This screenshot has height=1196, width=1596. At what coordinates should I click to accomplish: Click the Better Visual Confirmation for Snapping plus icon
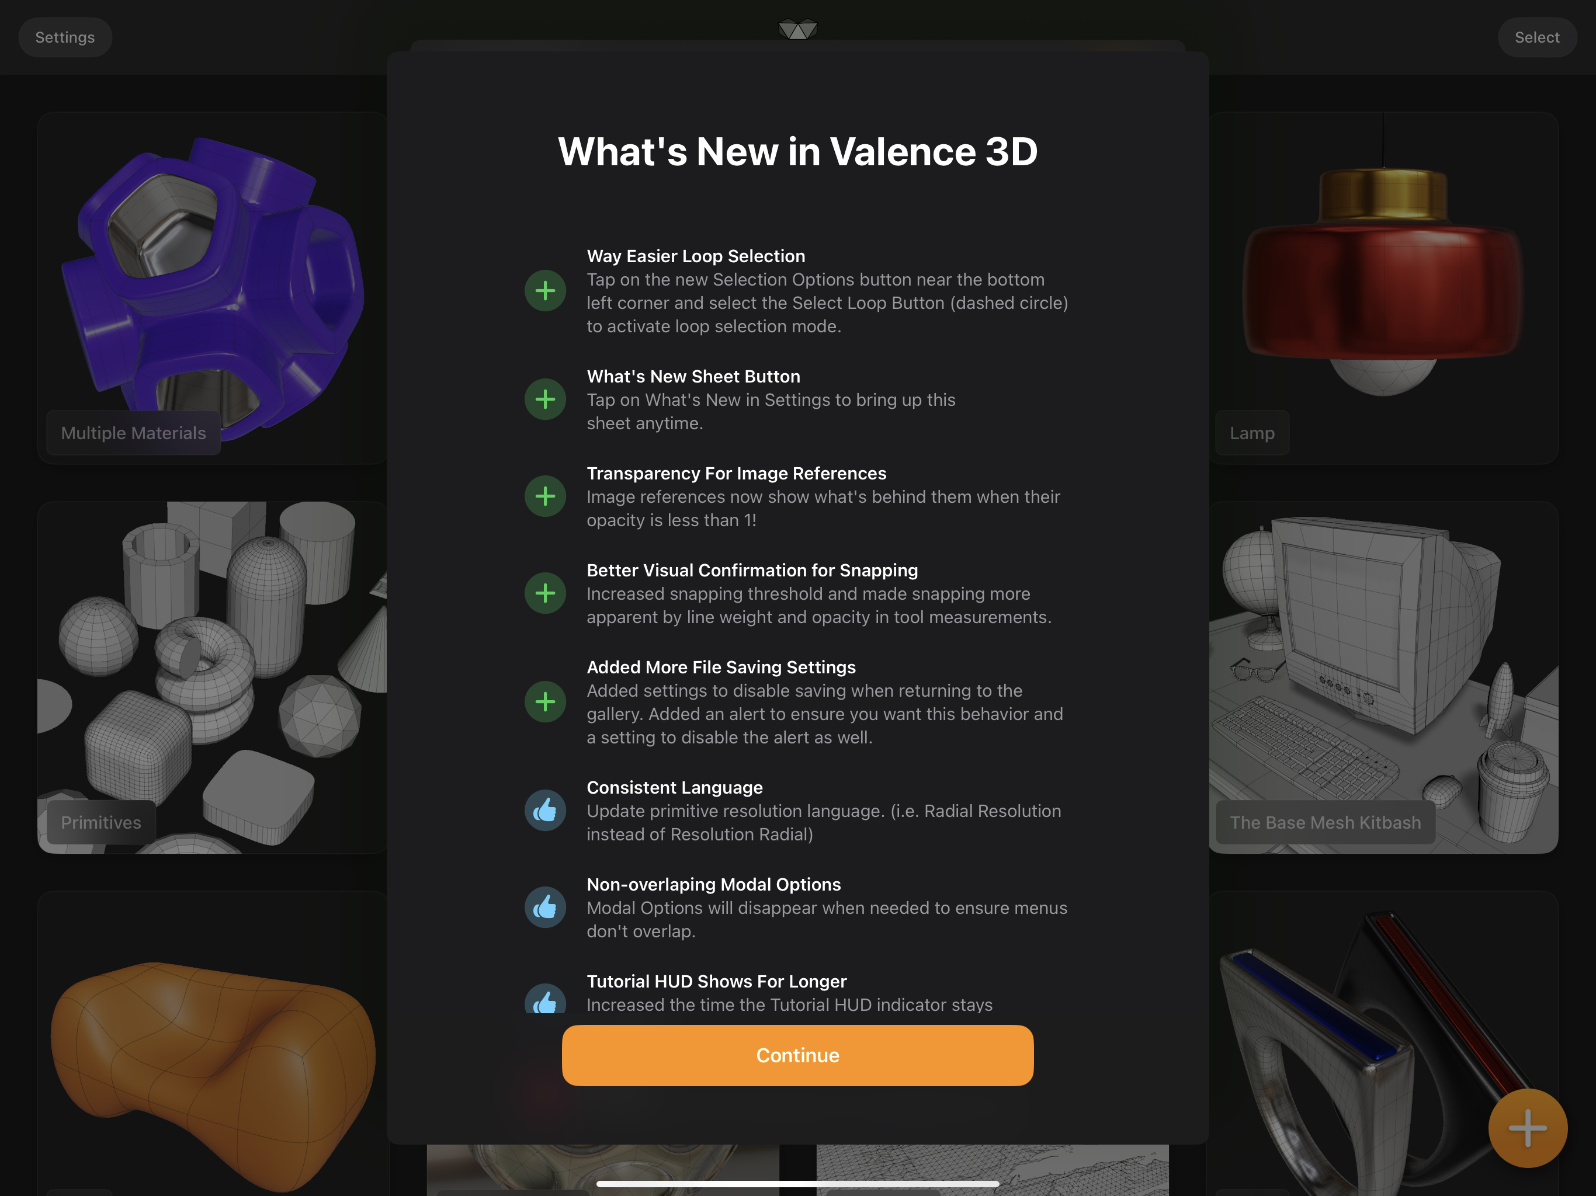coord(543,592)
